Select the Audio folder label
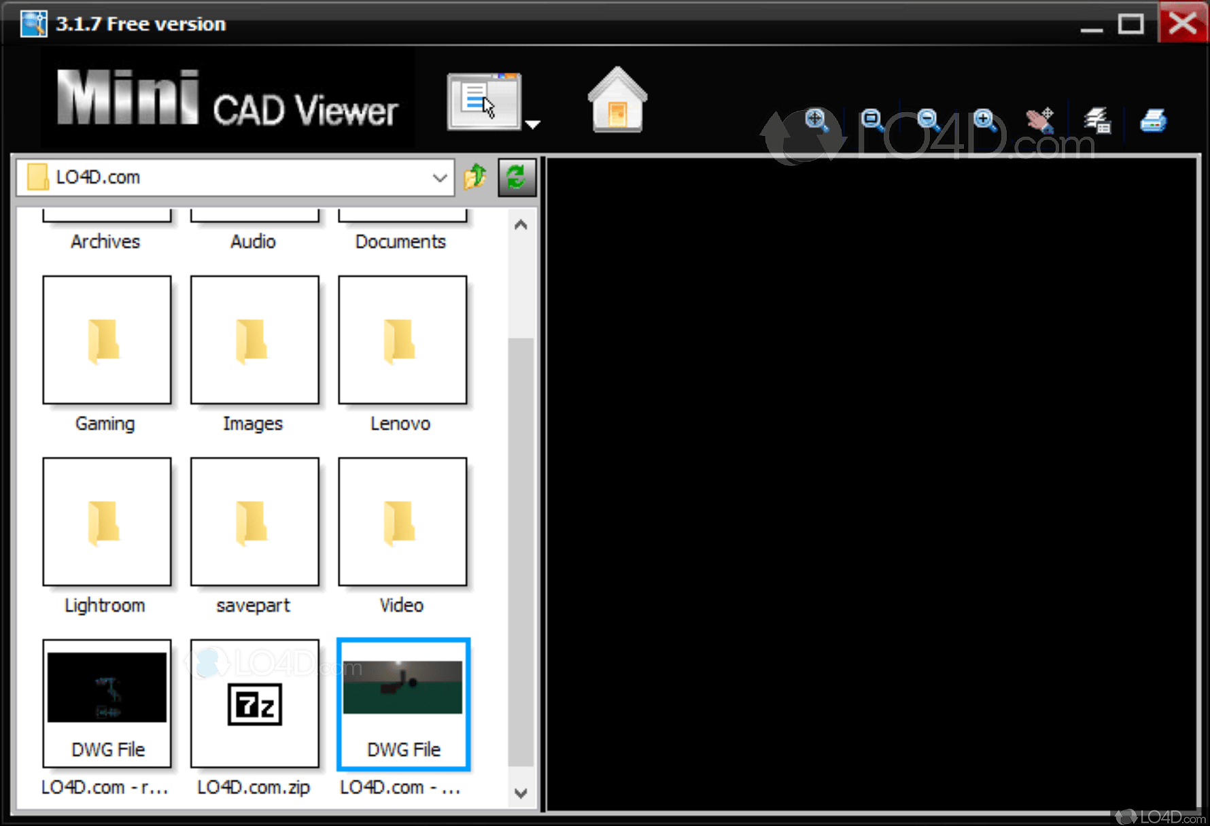1210x826 pixels. tap(253, 242)
